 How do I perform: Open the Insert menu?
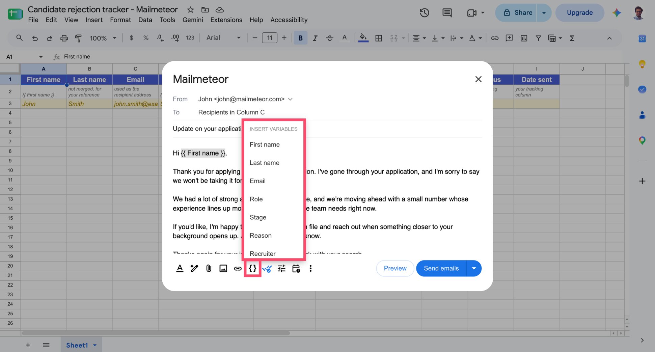pos(94,20)
